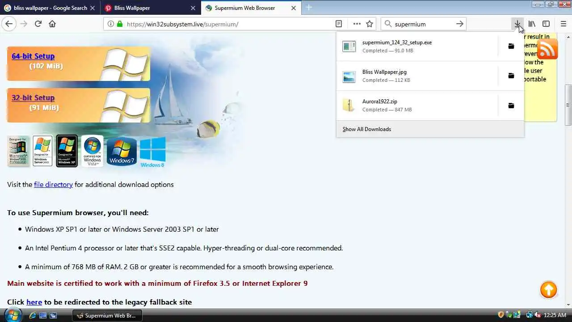Click the muted volume tray icon
Viewport: 572px width, 322px height.
coord(537,315)
